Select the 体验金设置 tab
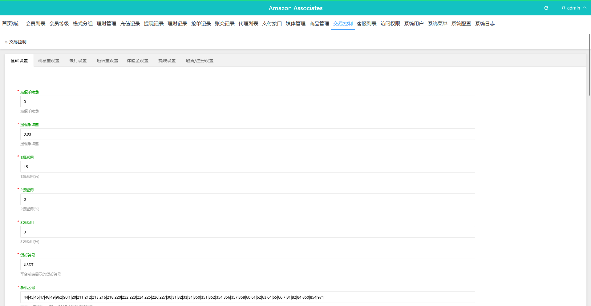591x306 pixels. pos(138,61)
